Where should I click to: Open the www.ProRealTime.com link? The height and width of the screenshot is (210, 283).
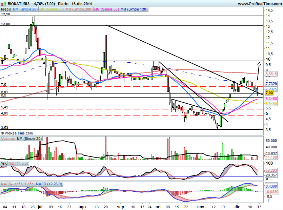[x=260, y=4]
